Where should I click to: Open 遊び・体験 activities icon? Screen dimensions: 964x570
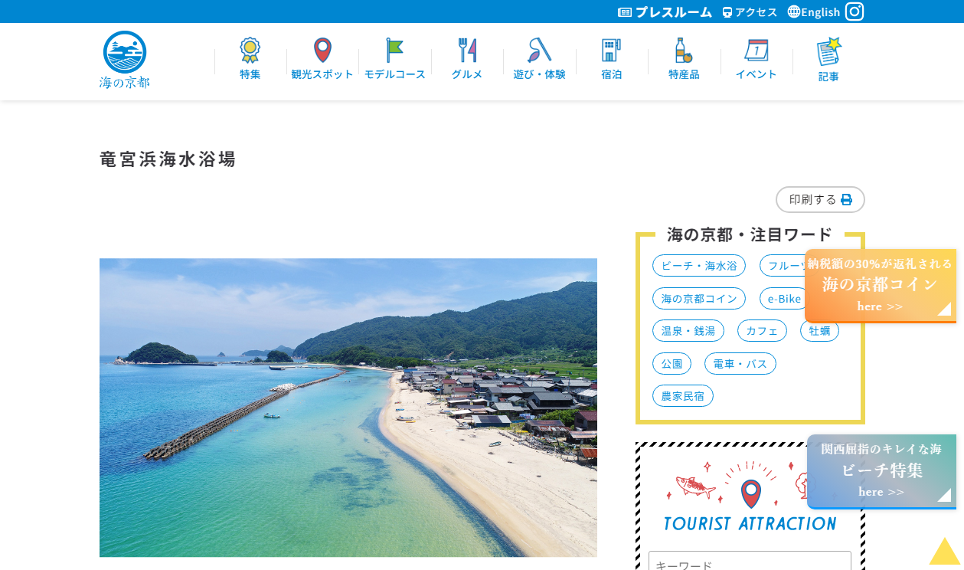(539, 51)
